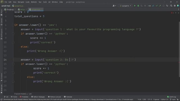
Task: Start debugging with the green bug icon
Action: (x=138, y=6)
